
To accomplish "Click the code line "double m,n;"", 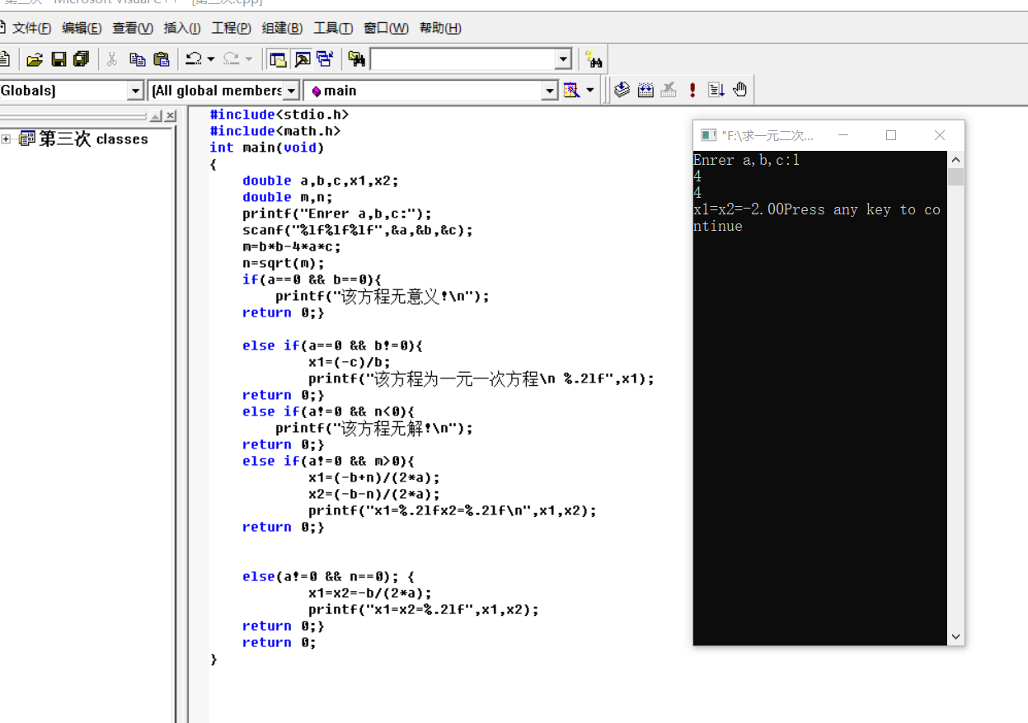I will coord(288,197).
